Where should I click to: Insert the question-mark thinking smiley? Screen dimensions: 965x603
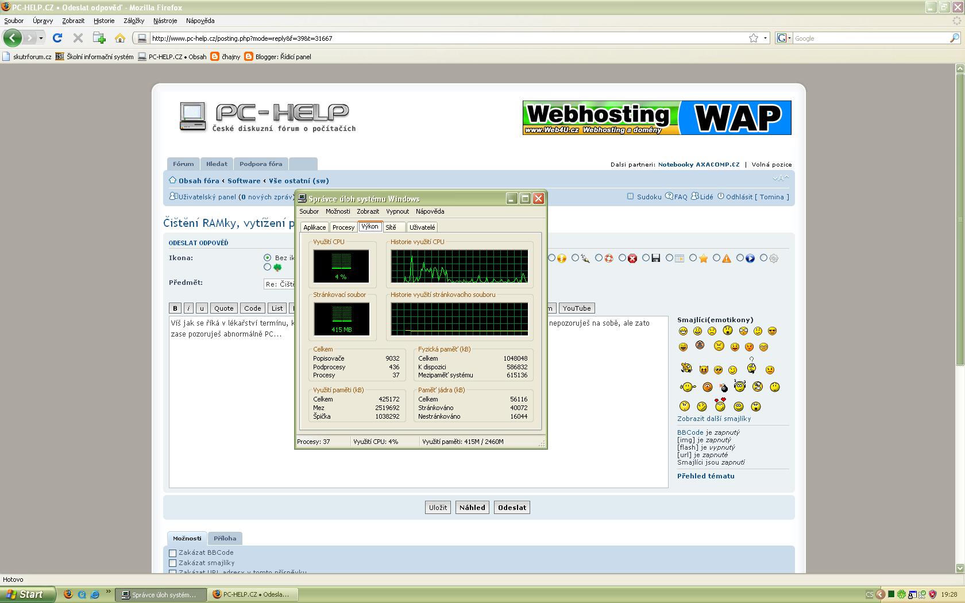click(x=751, y=366)
